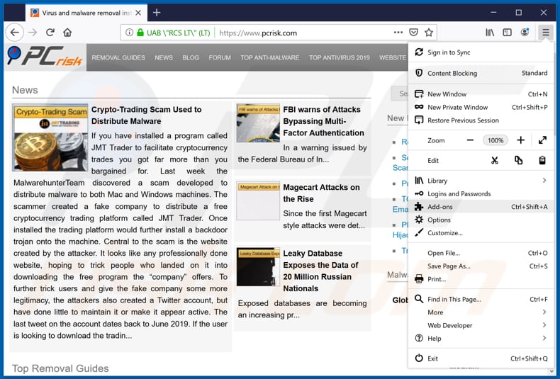Open Options from the menu
This screenshot has height=379, width=560.
481,220
